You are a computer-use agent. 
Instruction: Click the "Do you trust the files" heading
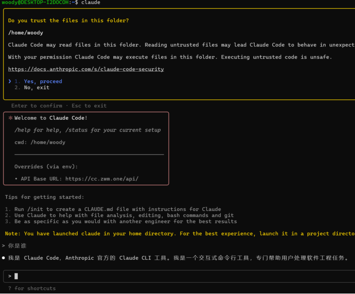[x=68, y=20]
